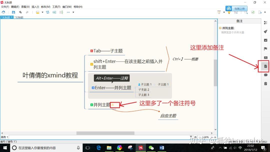The width and height of the screenshot is (270, 152).
Task: Click the summary bracket icon in the toolbar
Action: coord(61,12)
